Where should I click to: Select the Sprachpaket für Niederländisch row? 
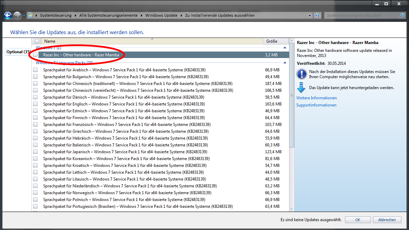click(160, 186)
